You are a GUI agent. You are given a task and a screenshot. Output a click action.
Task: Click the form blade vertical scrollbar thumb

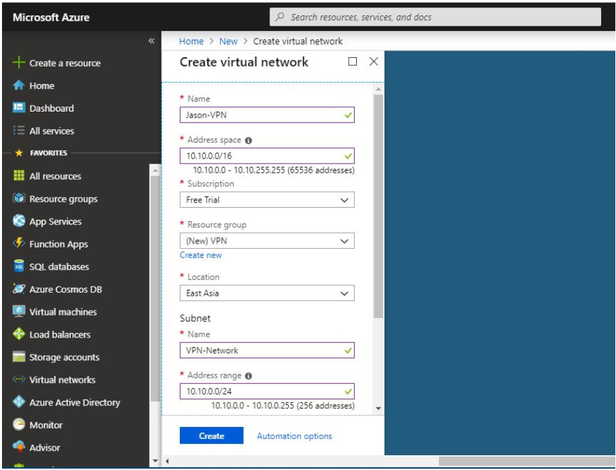tap(378, 206)
